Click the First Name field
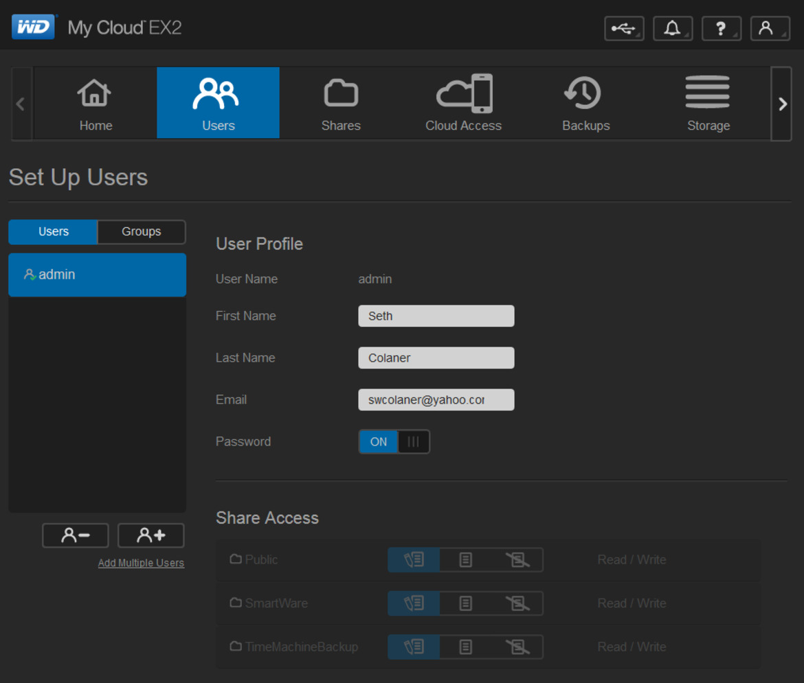Image resolution: width=804 pixels, height=683 pixels. 436,316
